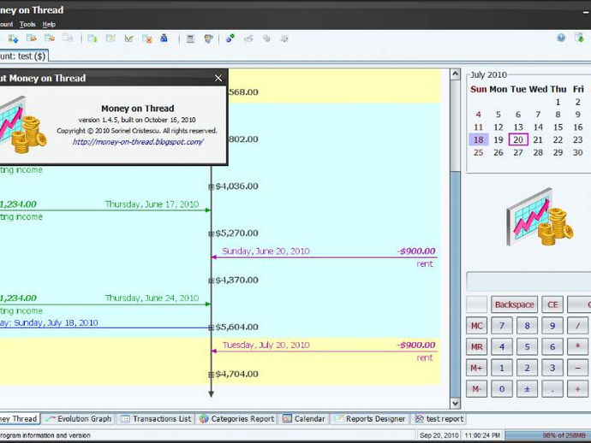
Task: Open the Categories Report tab
Action: click(237, 418)
